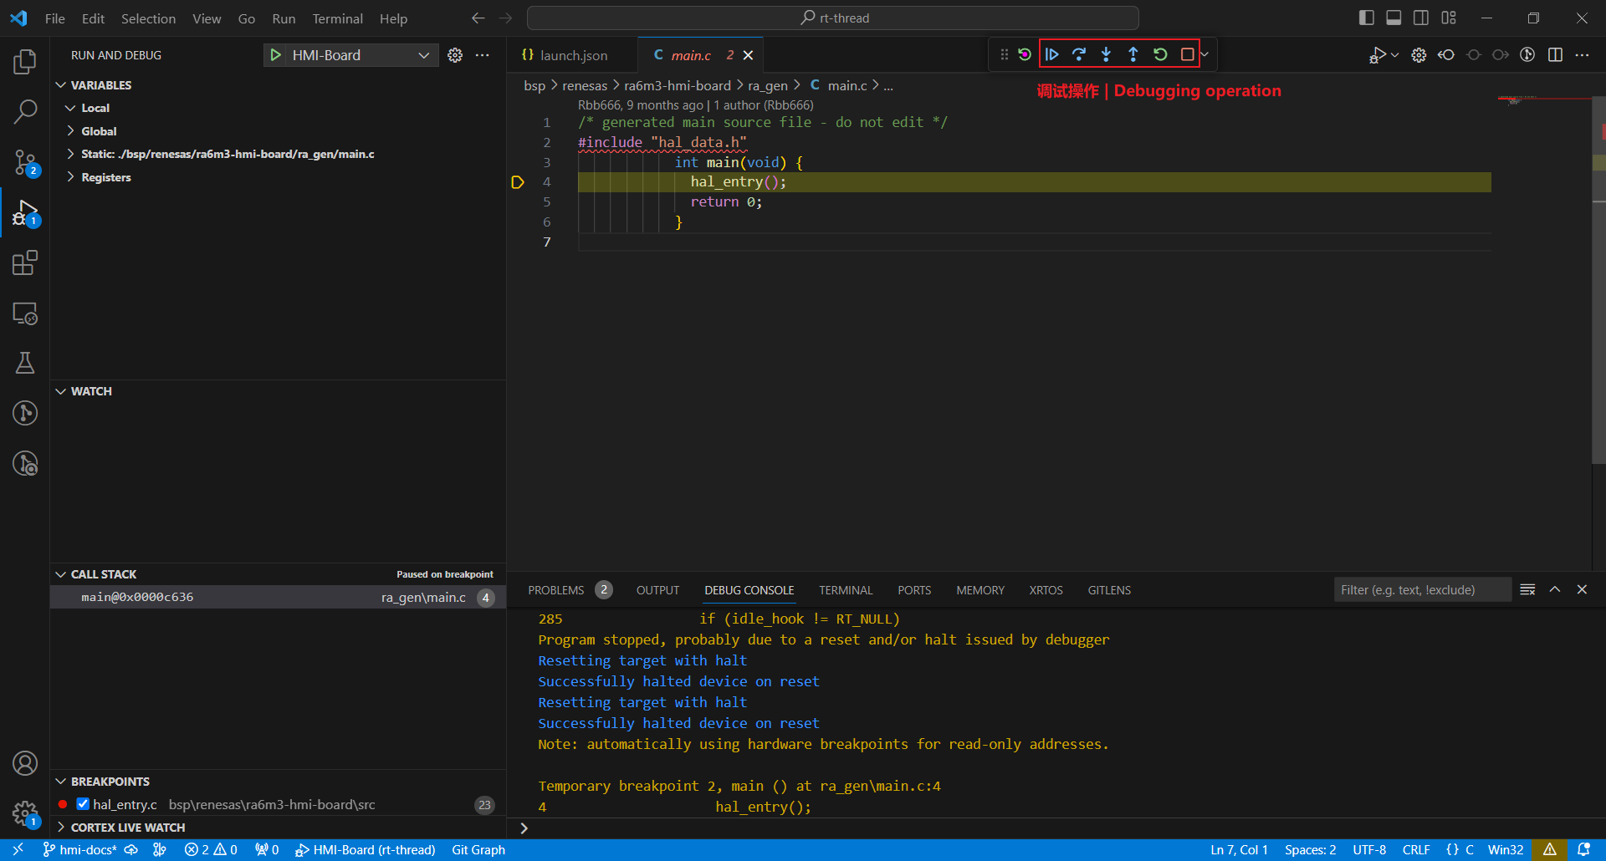Open Run and Debug more actions menu

coord(483,55)
